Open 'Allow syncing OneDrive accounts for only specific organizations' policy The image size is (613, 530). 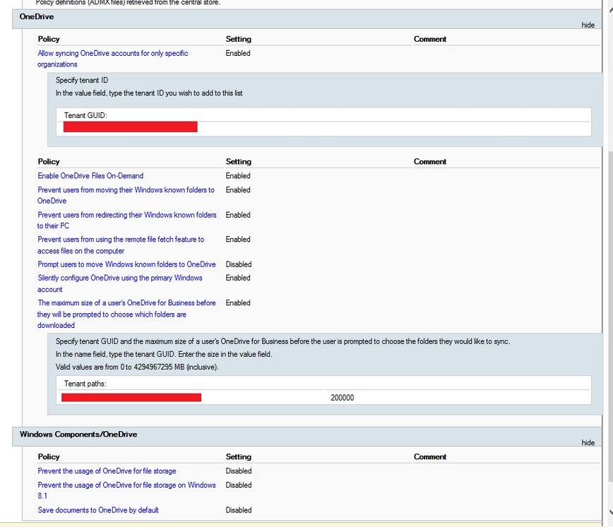point(112,59)
